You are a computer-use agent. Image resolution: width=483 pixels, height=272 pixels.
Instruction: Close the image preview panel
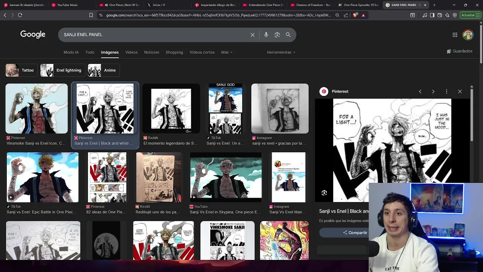[x=460, y=91]
